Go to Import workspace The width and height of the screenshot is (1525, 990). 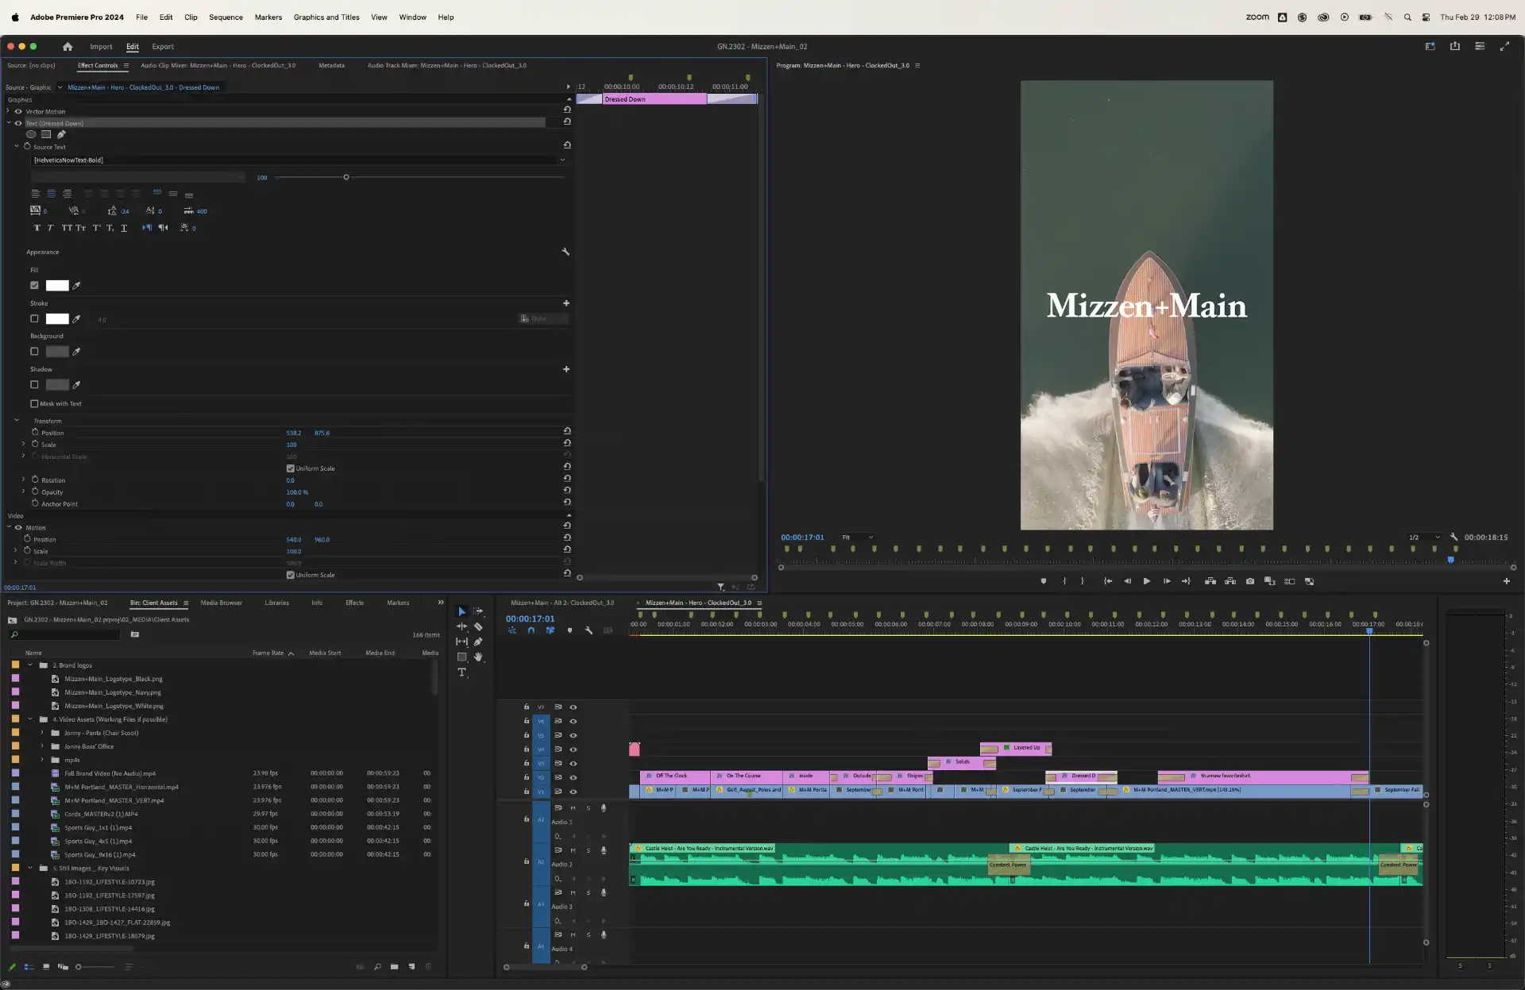pyautogui.click(x=101, y=47)
